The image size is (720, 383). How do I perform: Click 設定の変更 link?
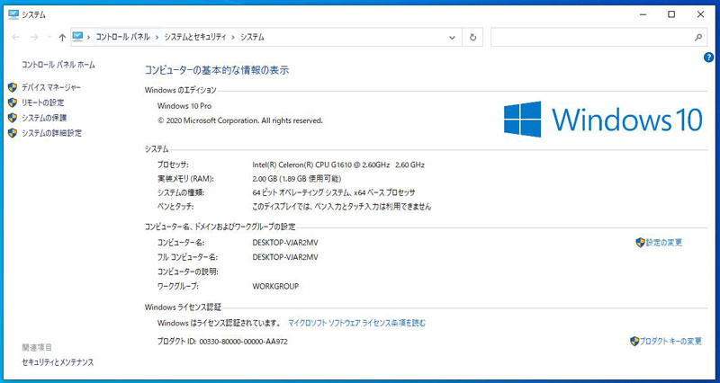(664, 242)
